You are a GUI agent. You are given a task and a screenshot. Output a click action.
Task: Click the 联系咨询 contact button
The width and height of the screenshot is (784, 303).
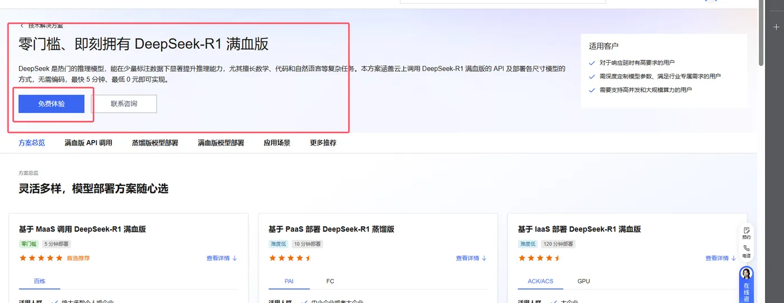[x=124, y=104]
